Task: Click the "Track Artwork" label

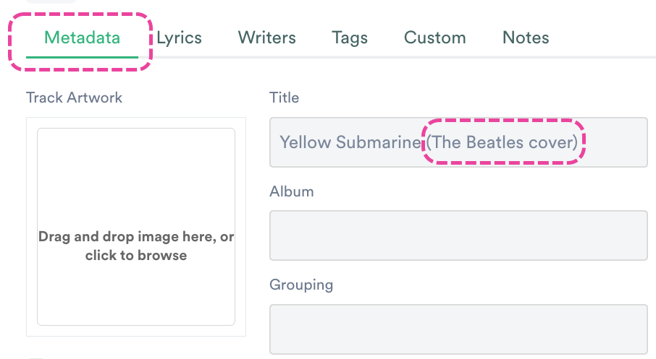Action: point(75,98)
